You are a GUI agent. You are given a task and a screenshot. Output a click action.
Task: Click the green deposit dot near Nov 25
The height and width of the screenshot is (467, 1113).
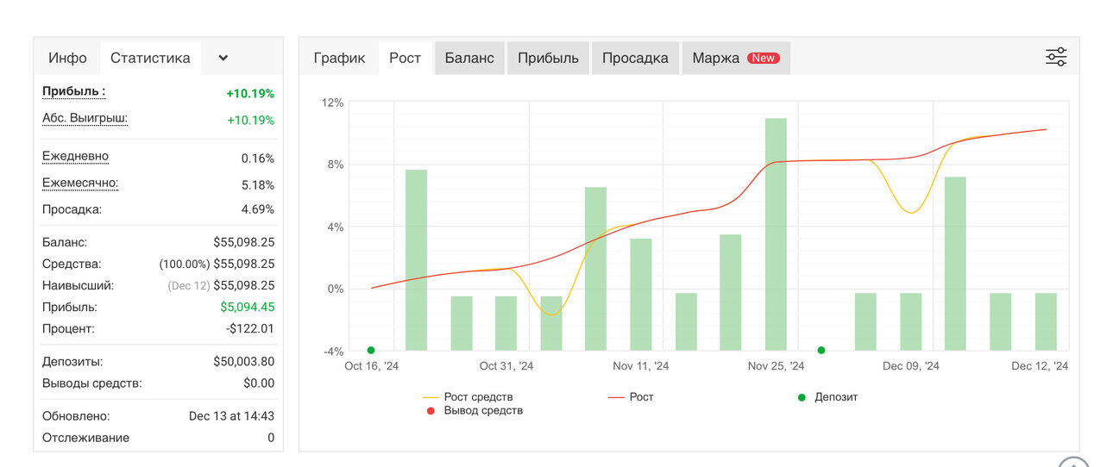click(x=821, y=350)
